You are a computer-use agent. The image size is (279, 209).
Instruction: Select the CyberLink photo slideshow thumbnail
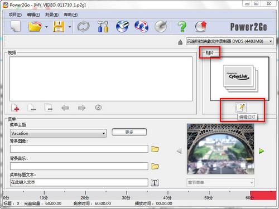tap(240, 79)
